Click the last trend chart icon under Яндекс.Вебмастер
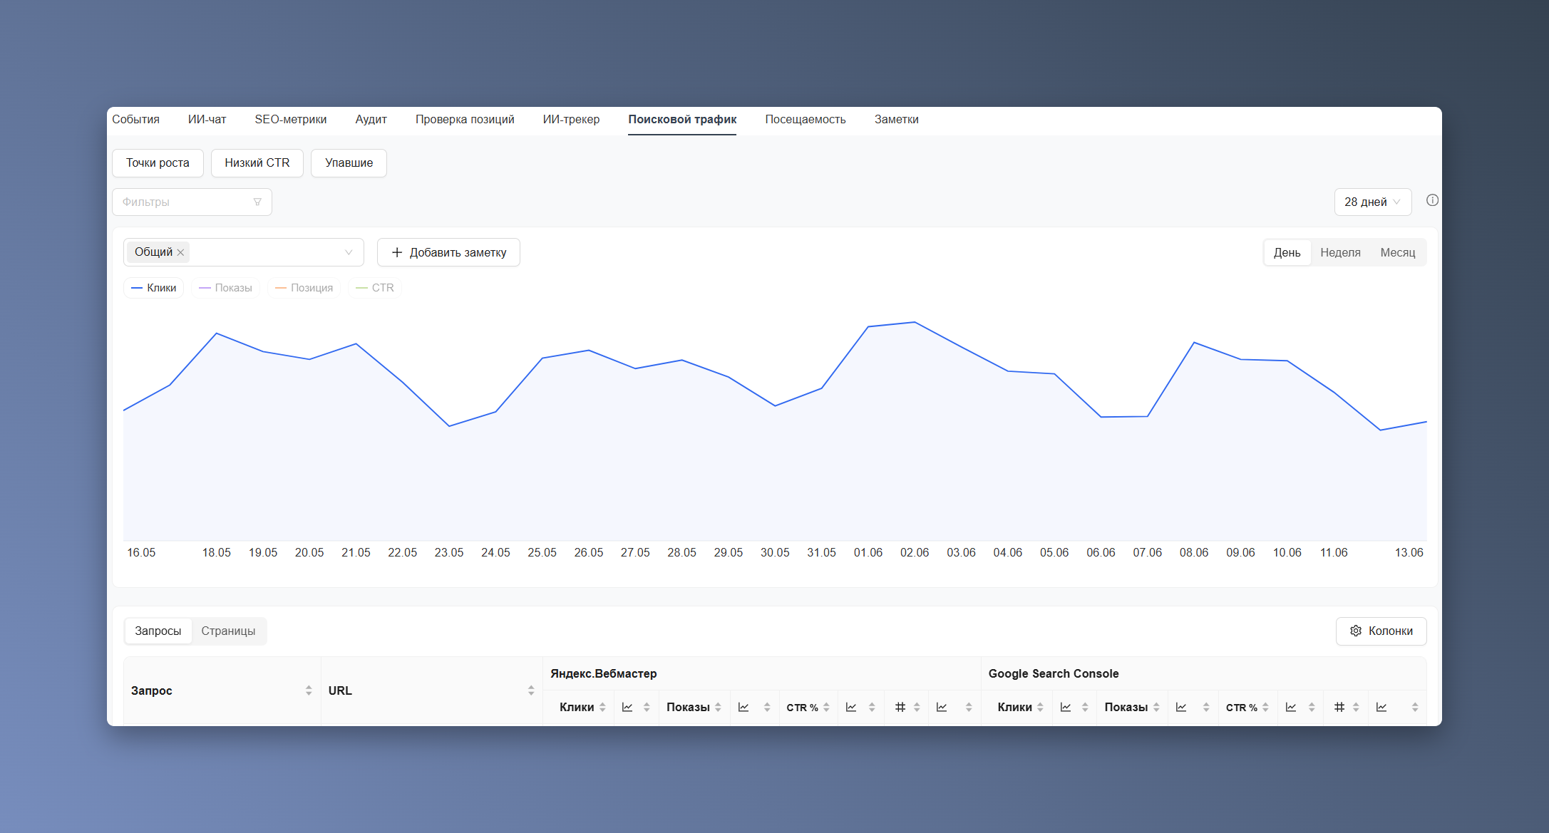The width and height of the screenshot is (1549, 833). click(942, 707)
